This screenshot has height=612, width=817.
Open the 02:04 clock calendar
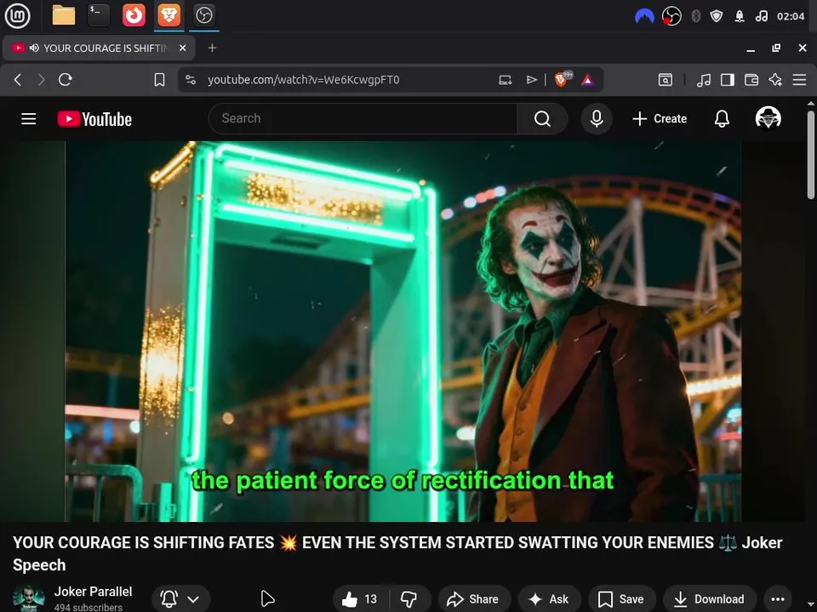[x=791, y=16]
